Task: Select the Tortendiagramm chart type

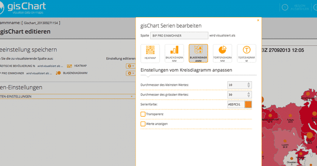Action: coord(222,53)
